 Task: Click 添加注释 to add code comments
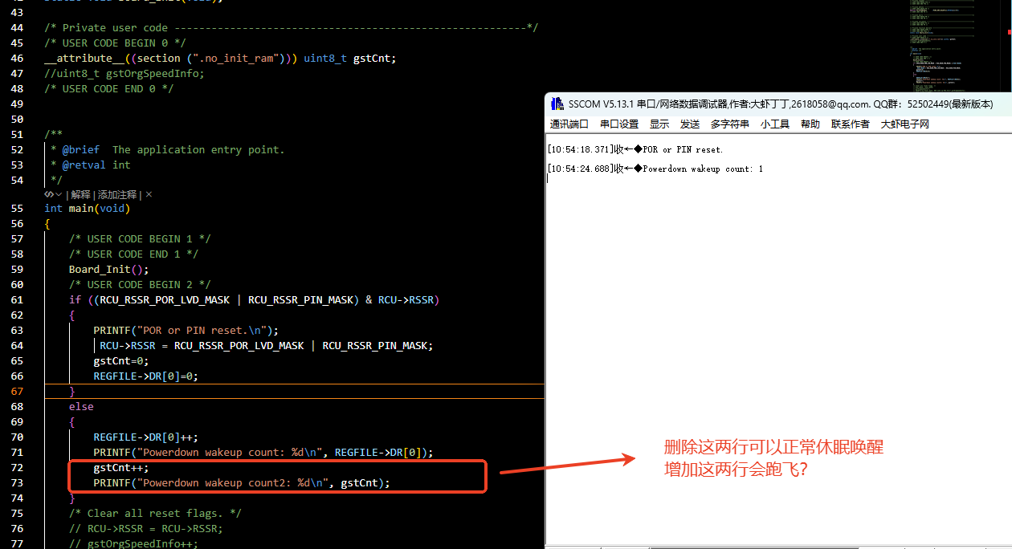[x=116, y=194]
